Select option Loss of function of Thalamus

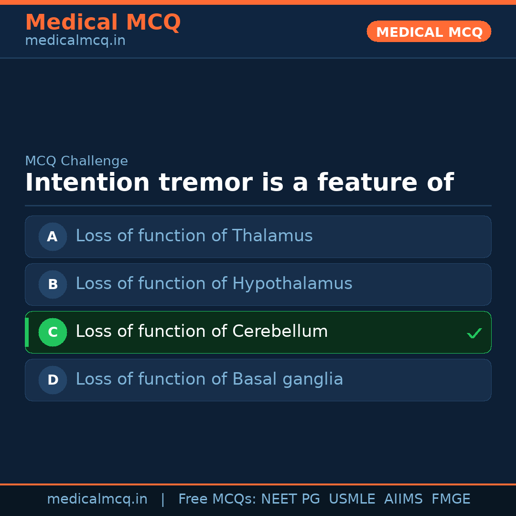click(x=194, y=236)
